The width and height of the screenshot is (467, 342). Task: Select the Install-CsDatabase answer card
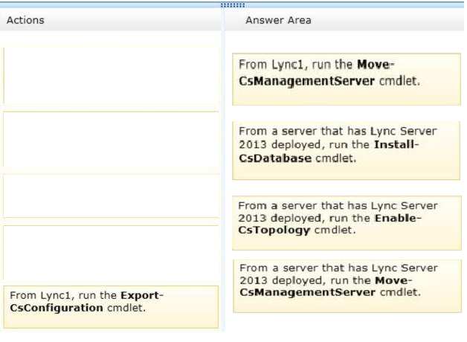coord(346,150)
